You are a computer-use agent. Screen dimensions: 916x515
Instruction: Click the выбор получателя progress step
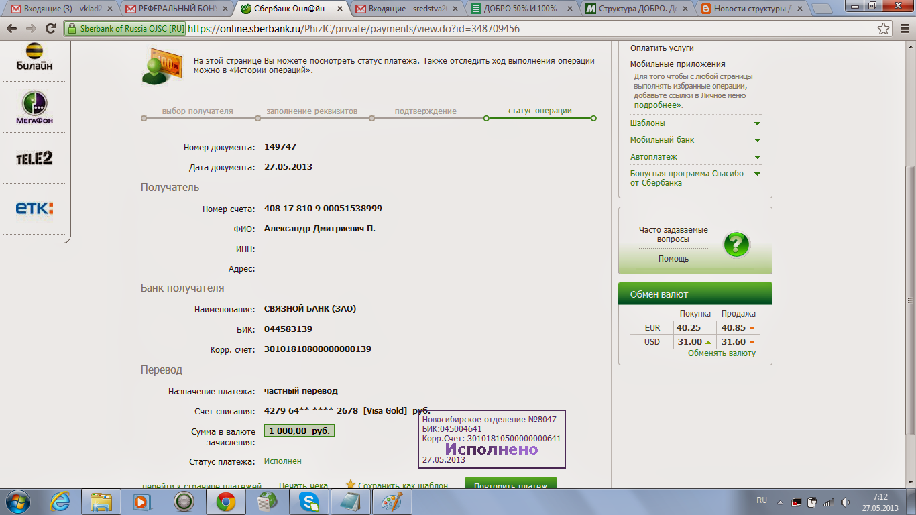[197, 111]
